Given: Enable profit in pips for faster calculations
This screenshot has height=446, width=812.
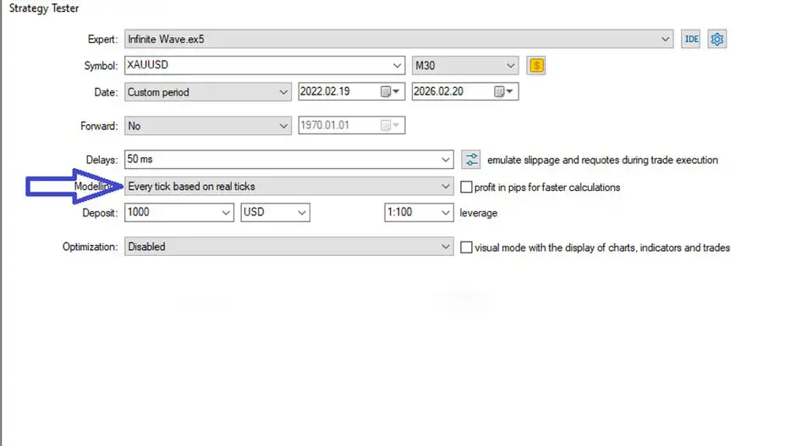Looking at the screenshot, I should pos(466,187).
